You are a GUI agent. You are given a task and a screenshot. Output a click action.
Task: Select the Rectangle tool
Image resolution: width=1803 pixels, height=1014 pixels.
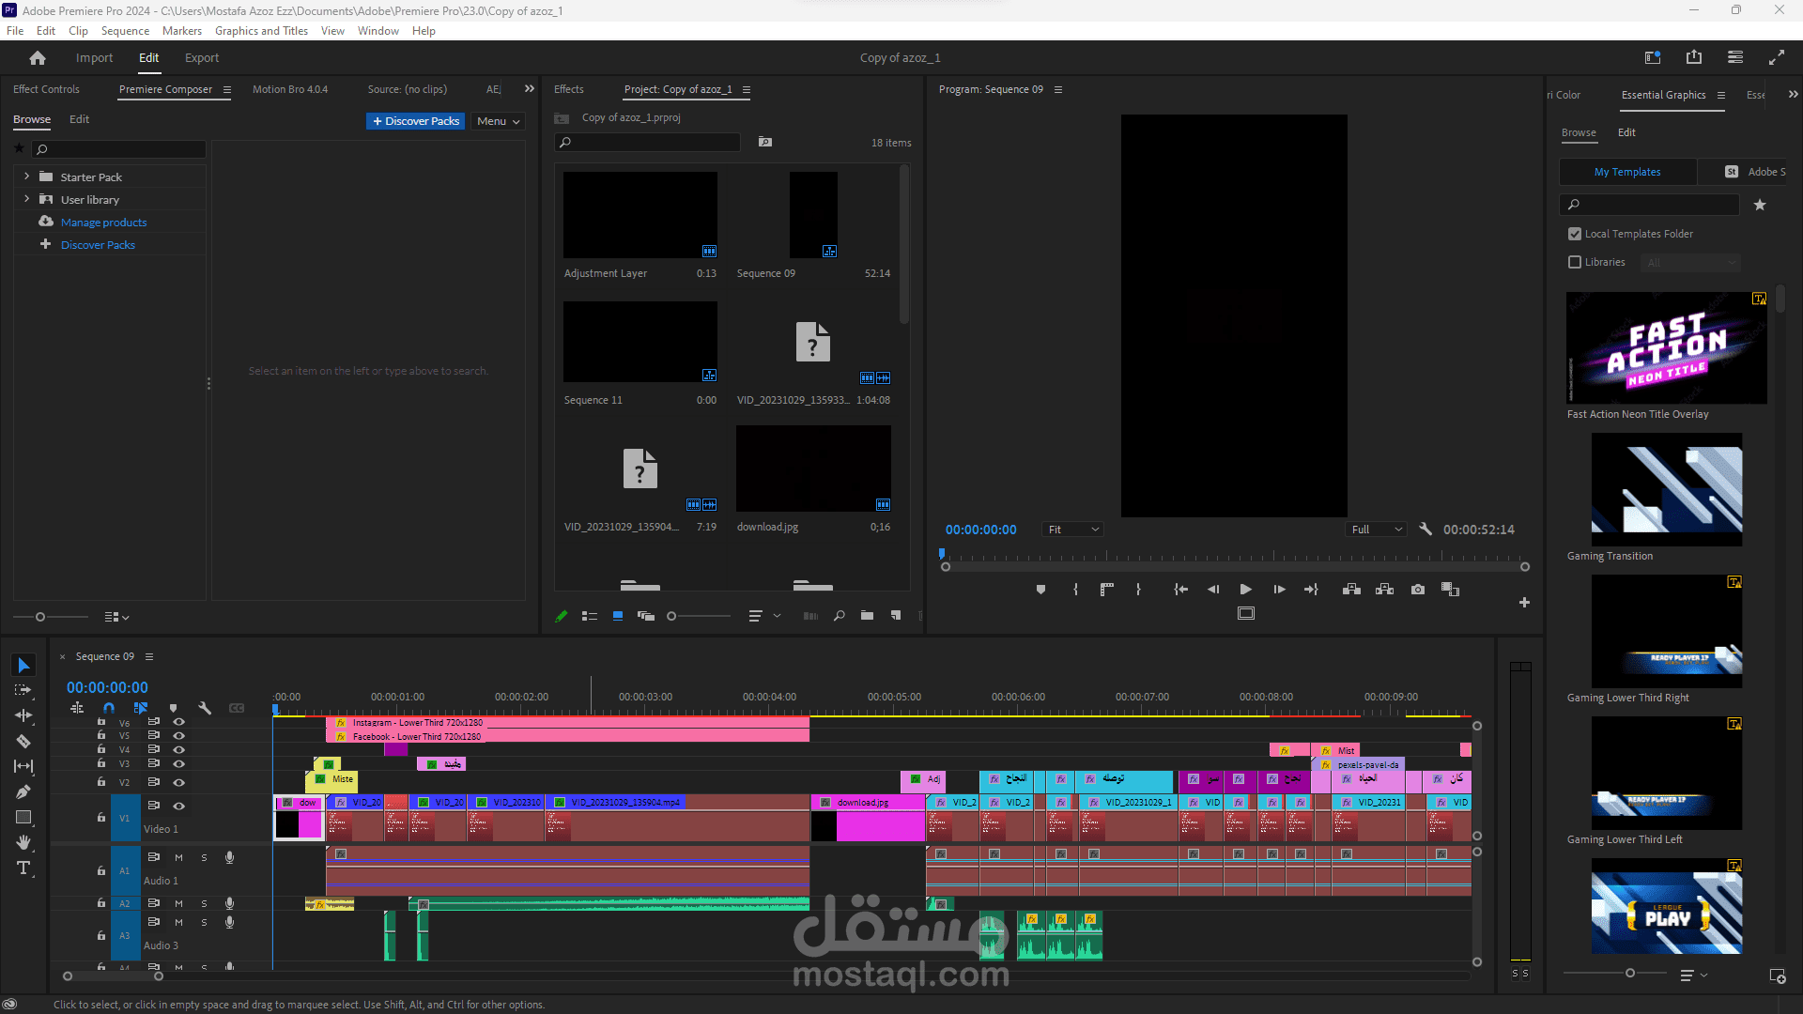pos(23,817)
